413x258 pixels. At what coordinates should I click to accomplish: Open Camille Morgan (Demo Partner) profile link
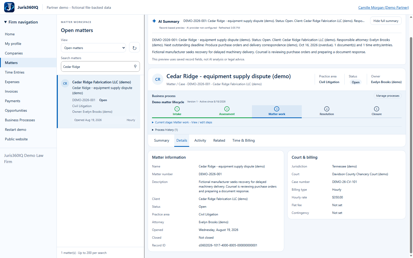tap(384, 7)
